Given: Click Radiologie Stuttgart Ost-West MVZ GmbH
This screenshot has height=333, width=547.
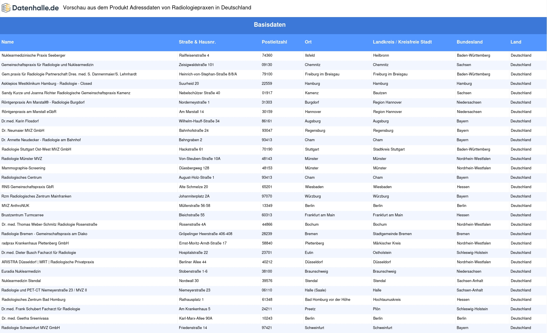Looking at the screenshot, I should (x=36, y=149).
